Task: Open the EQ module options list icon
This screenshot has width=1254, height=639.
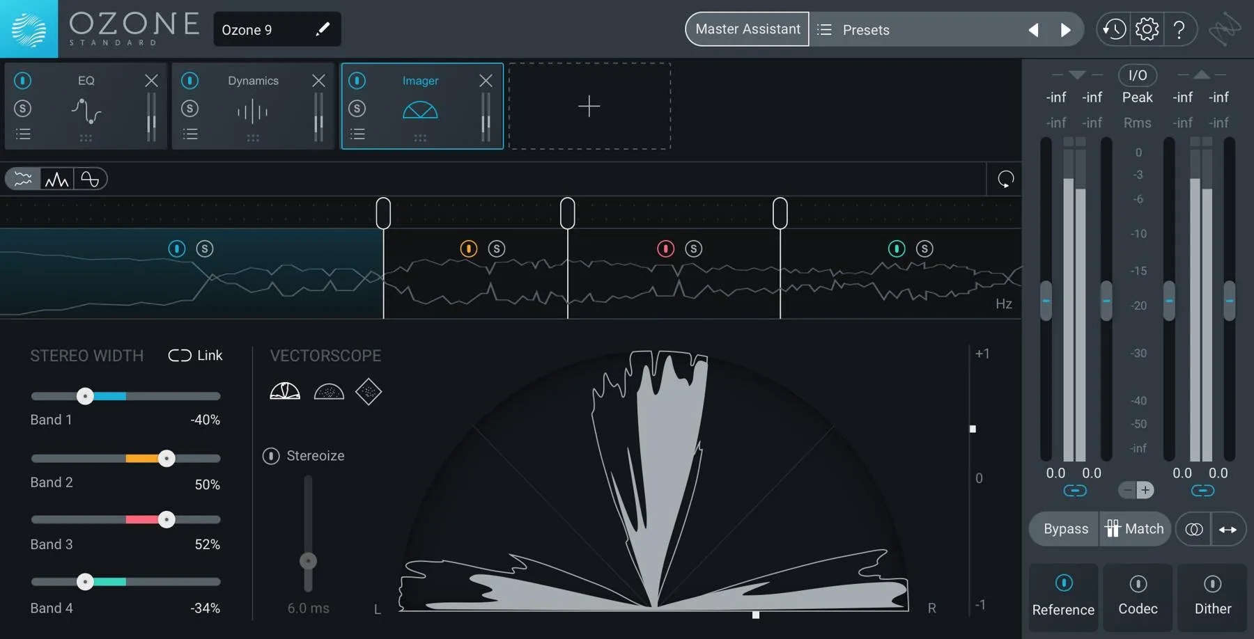Action: click(23, 134)
